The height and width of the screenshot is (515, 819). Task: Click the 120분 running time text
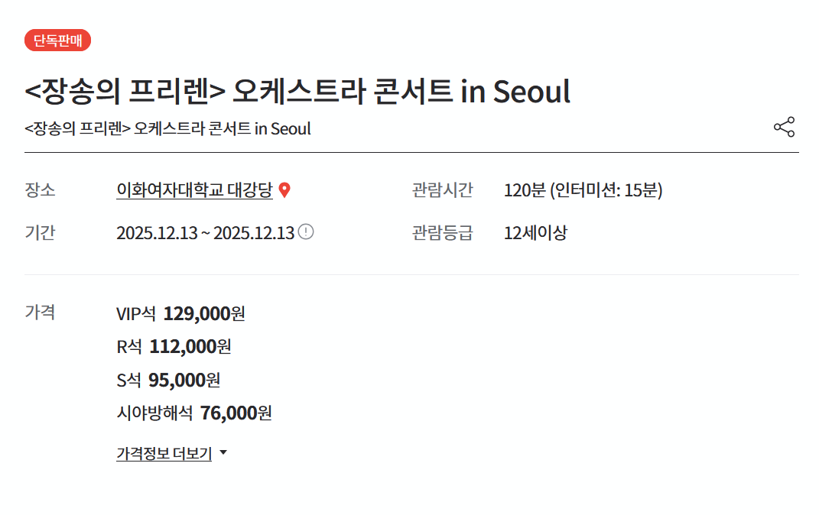[x=583, y=190]
